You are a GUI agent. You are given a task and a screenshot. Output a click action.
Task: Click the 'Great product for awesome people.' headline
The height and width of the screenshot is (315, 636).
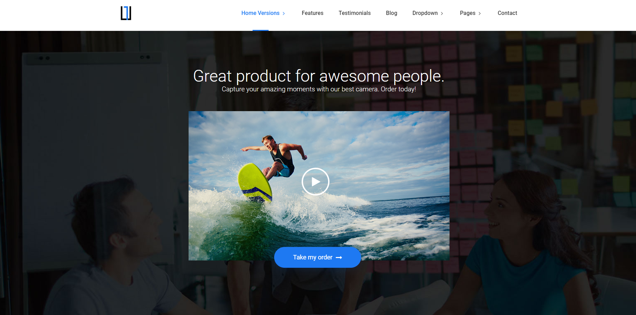[x=318, y=76]
